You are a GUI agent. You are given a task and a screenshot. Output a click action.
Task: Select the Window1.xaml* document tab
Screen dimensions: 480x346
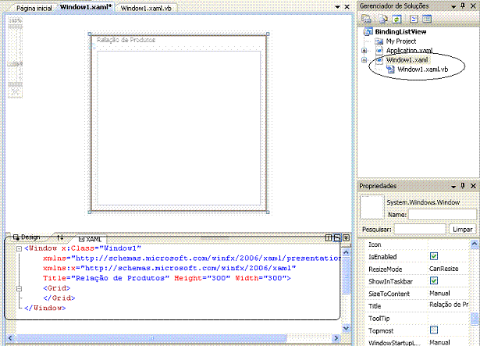pyautogui.click(x=86, y=7)
